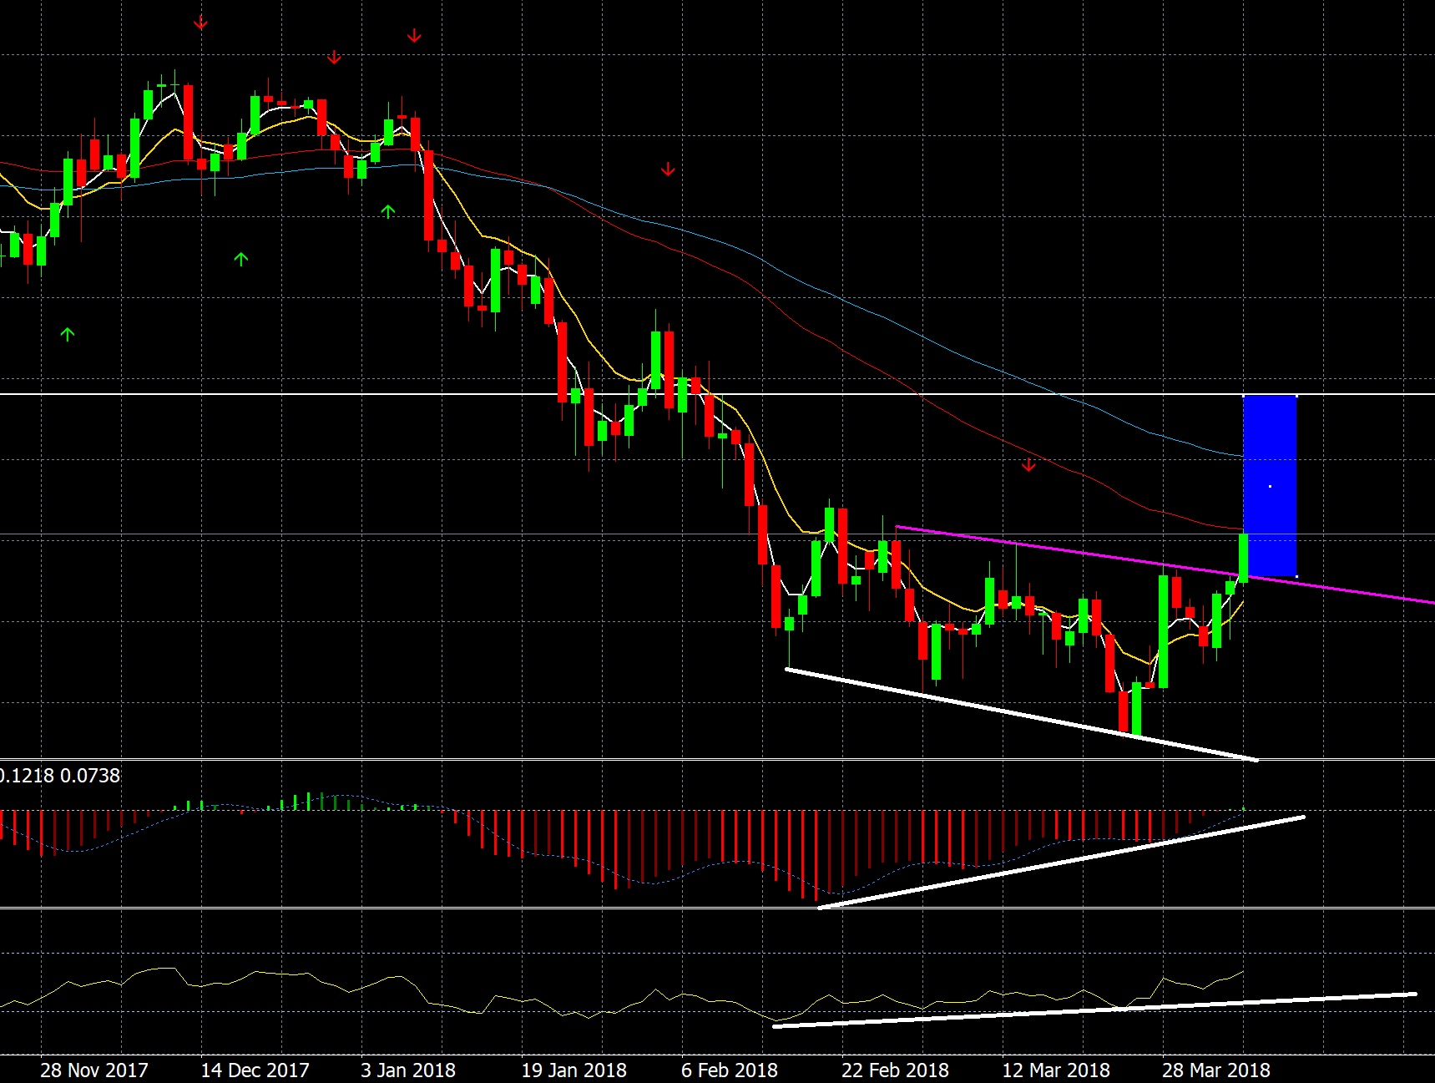Click the center handle dot of the blue rectangle
Viewport: 1435px width, 1083px height.
point(1270,486)
